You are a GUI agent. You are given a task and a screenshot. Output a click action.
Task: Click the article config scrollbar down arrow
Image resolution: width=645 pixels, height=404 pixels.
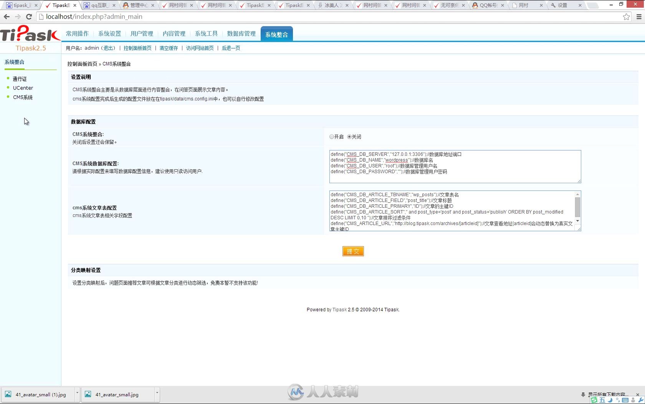click(x=577, y=221)
